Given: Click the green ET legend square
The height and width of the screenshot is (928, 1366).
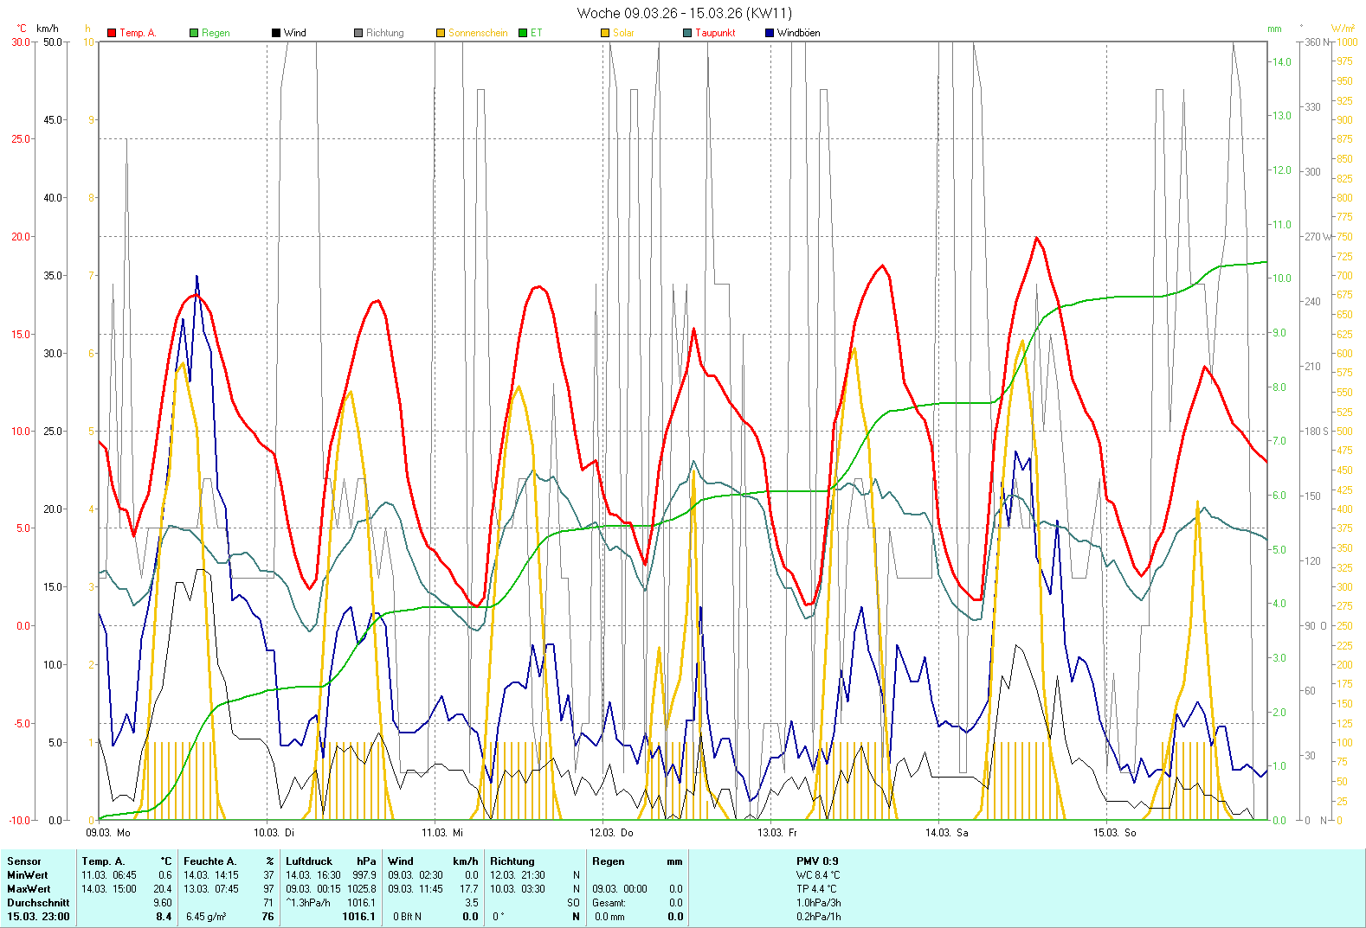Looking at the screenshot, I should [523, 33].
